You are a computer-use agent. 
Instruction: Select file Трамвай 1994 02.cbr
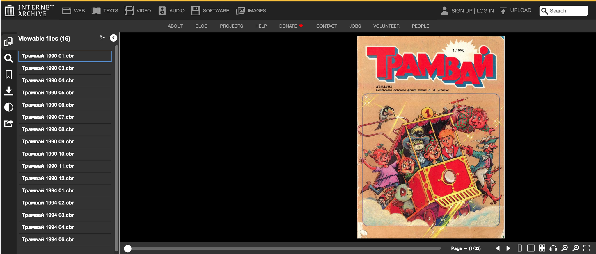click(65, 203)
